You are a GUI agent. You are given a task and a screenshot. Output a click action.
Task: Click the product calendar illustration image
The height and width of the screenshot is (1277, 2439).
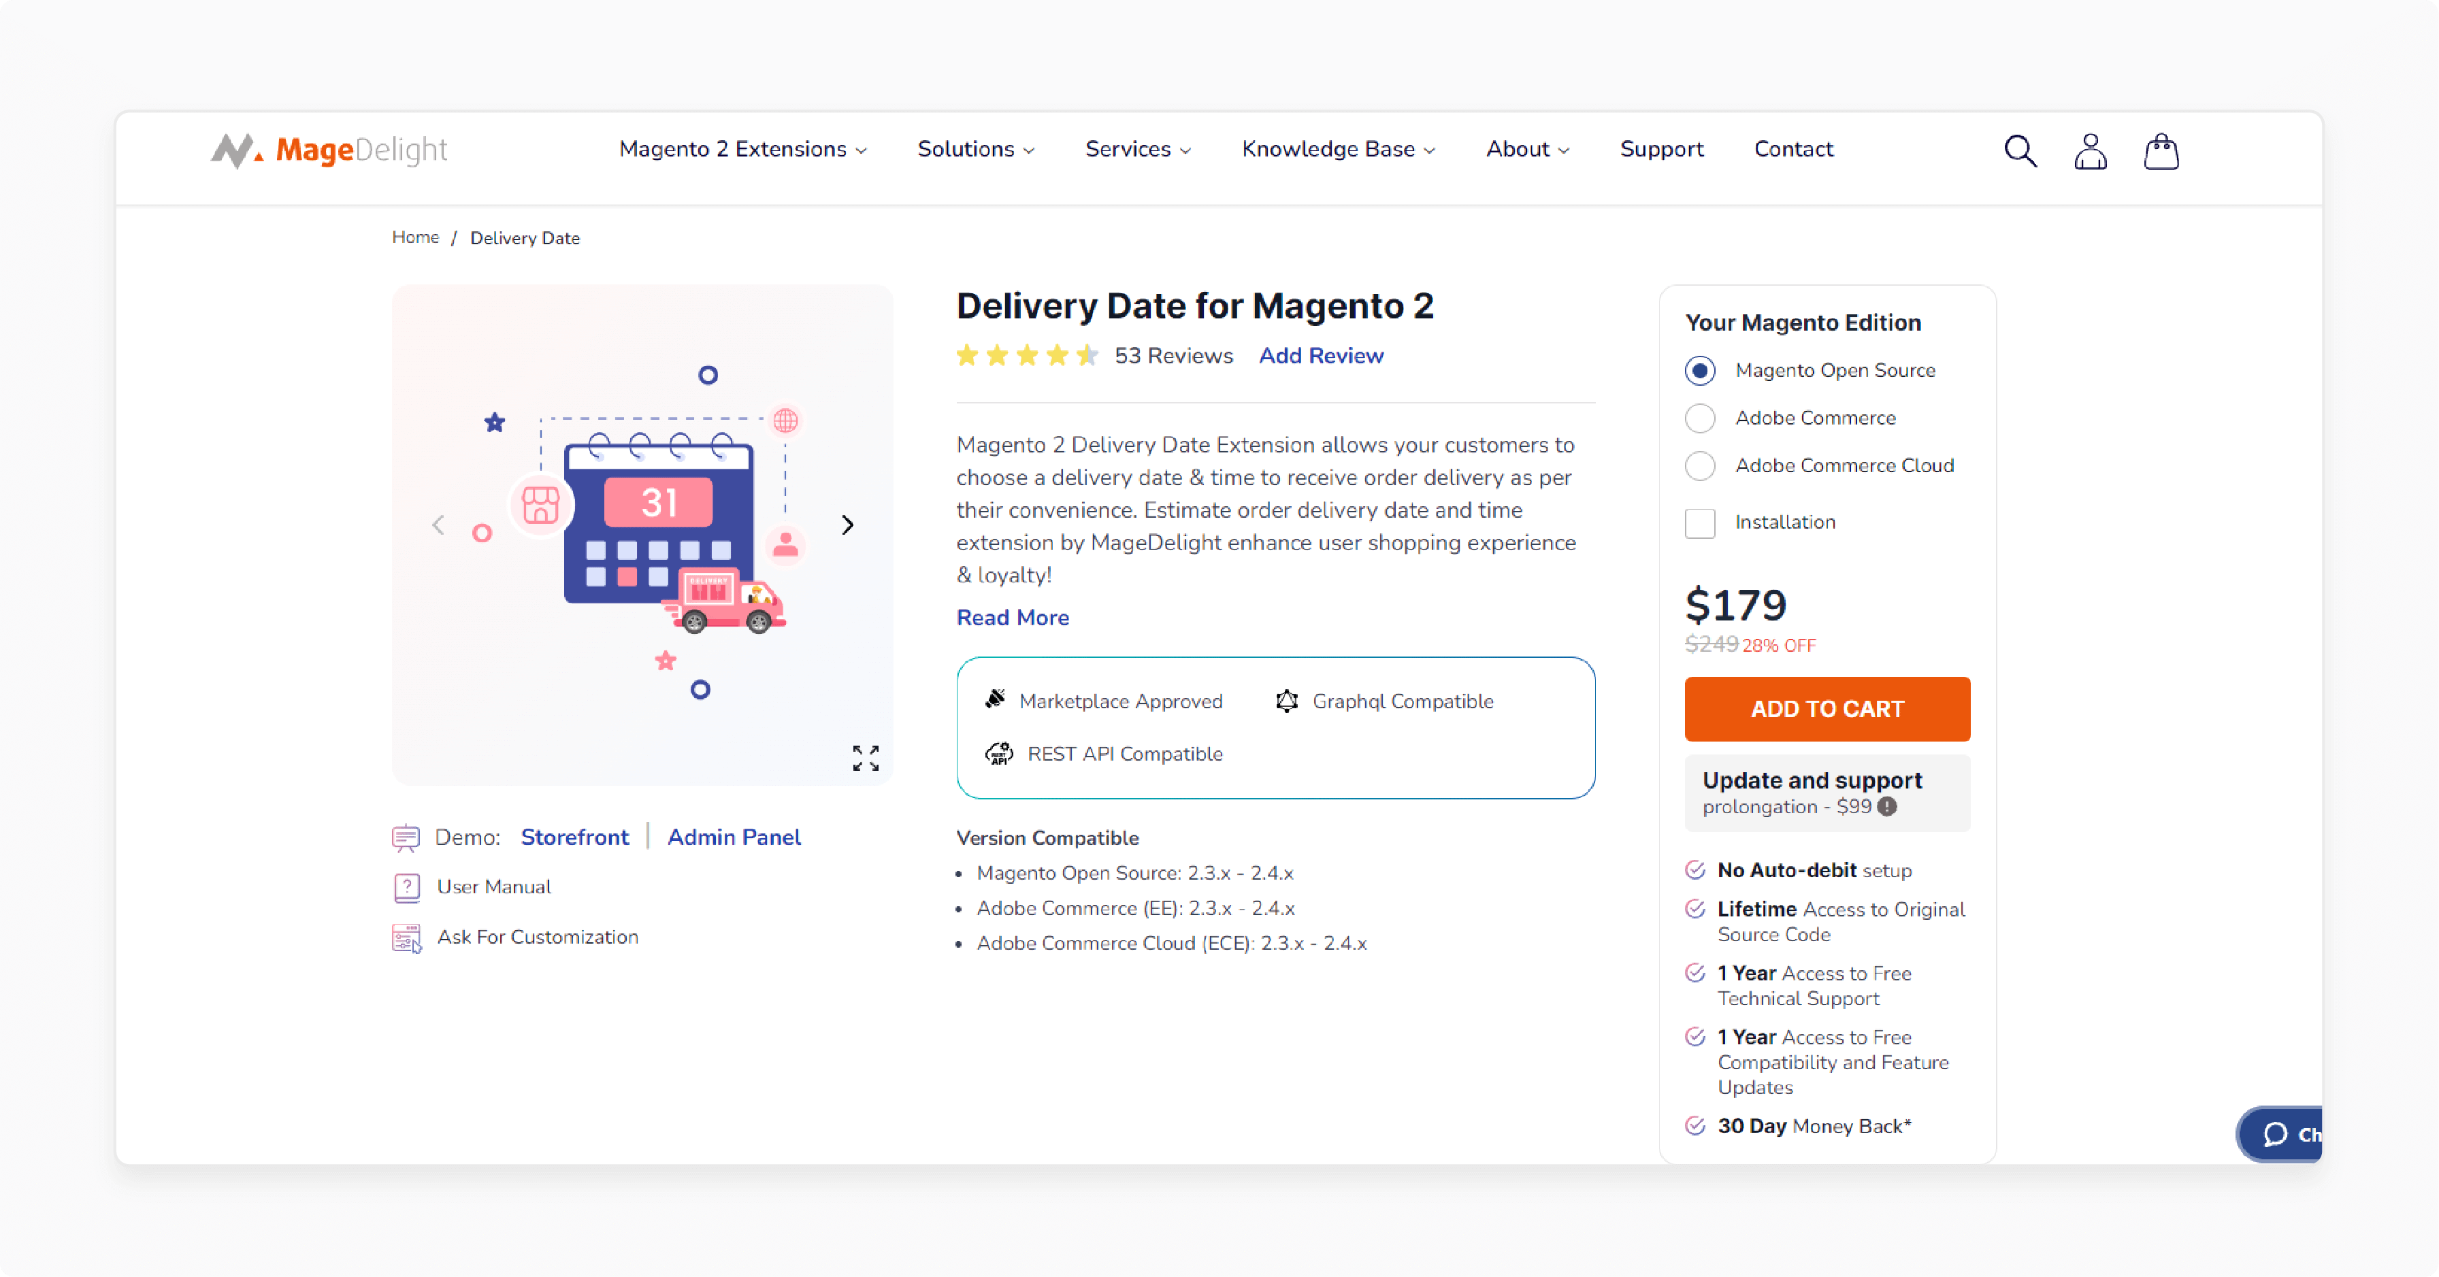pos(642,535)
